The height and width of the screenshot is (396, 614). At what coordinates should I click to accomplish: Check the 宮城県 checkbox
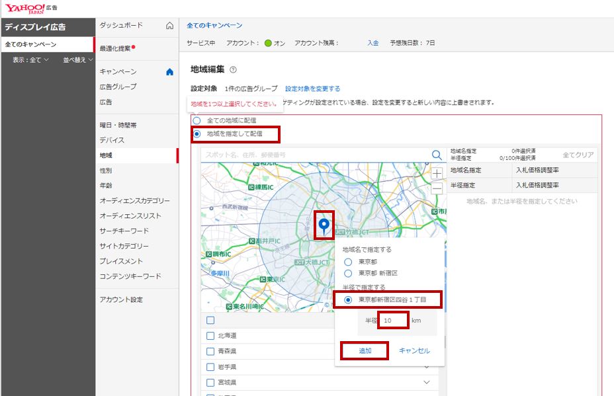[210, 382]
